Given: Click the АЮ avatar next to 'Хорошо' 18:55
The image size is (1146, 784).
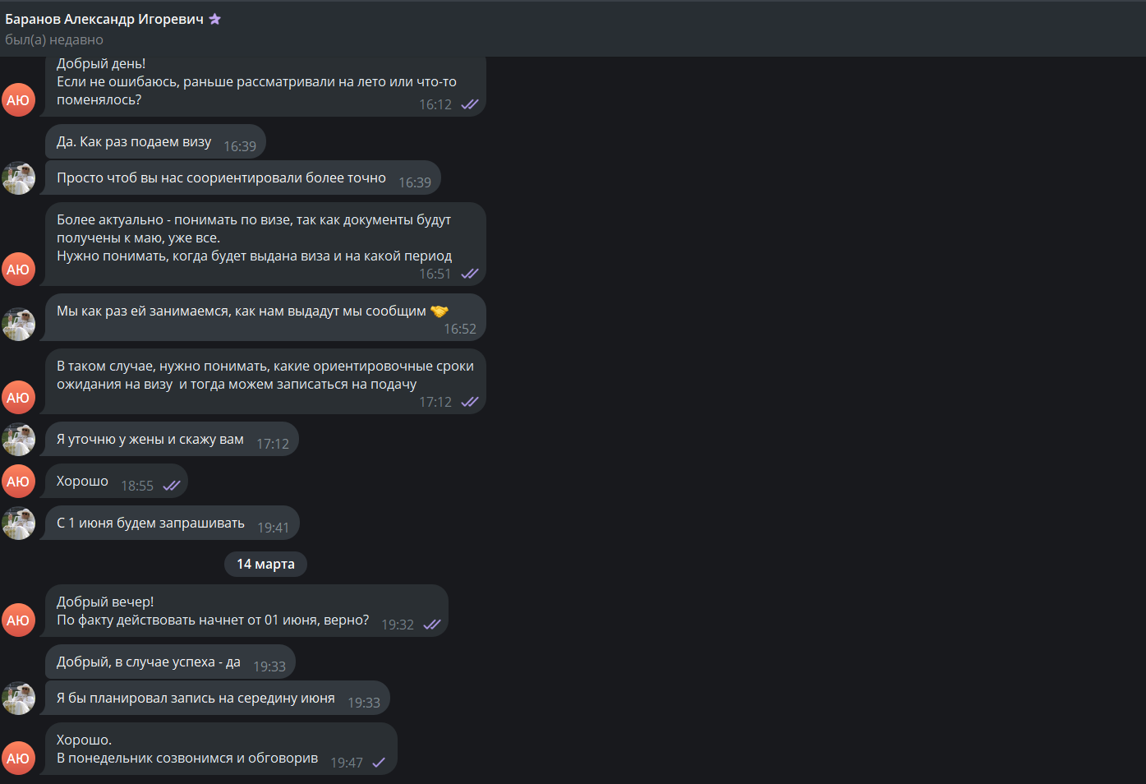Looking at the screenshot, I should coord(18,482).
